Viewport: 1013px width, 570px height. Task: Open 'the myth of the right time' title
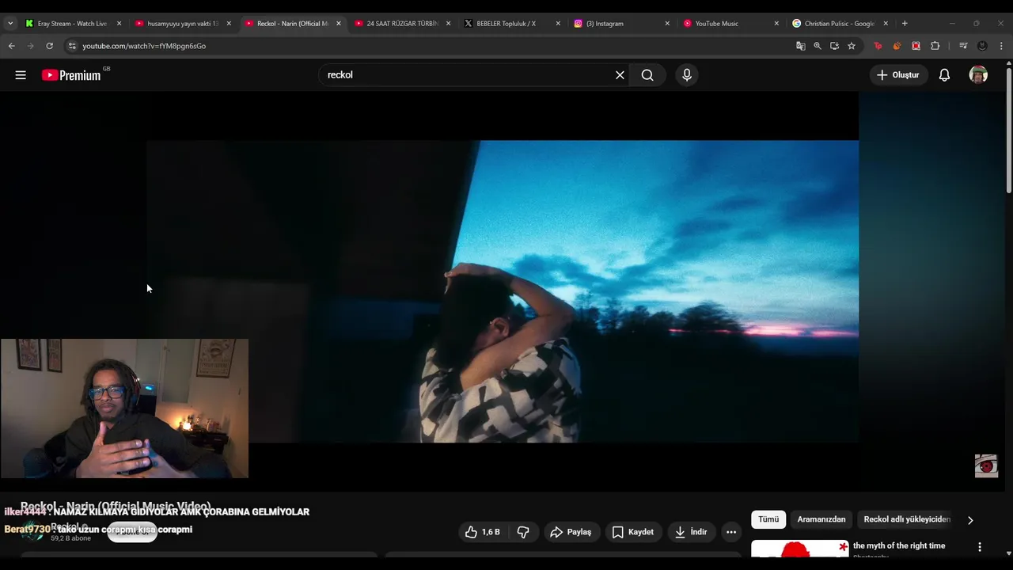point(899,545)
